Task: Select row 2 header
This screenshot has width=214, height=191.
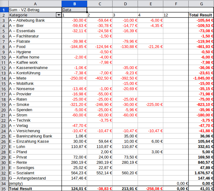Action: [x=4, y=15]
